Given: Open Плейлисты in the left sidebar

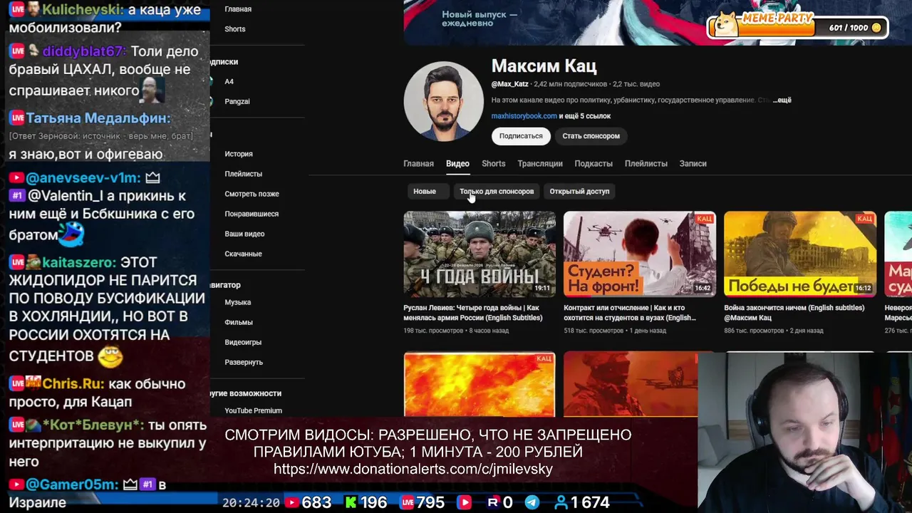Looking at the screenshot, I should point(244,174).
